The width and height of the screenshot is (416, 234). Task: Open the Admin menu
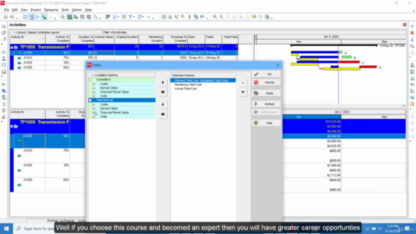(x=77, y=10)
